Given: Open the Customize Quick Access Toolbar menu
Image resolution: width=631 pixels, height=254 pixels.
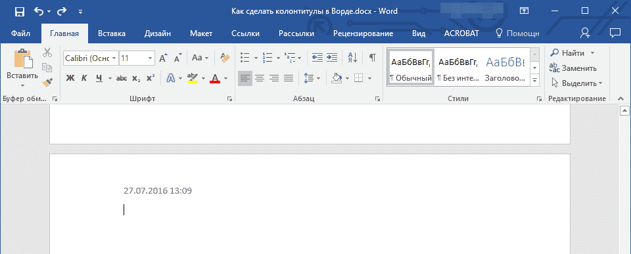Looking at the screenshot, I should coord(80,12).
